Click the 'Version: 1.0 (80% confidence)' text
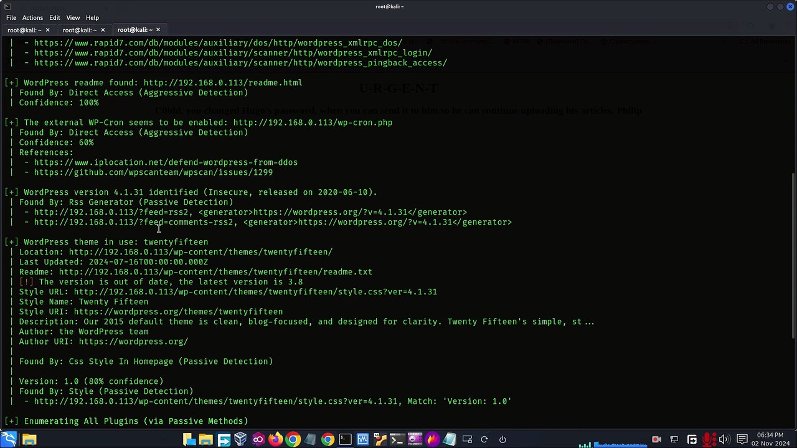 coord(91,381)
